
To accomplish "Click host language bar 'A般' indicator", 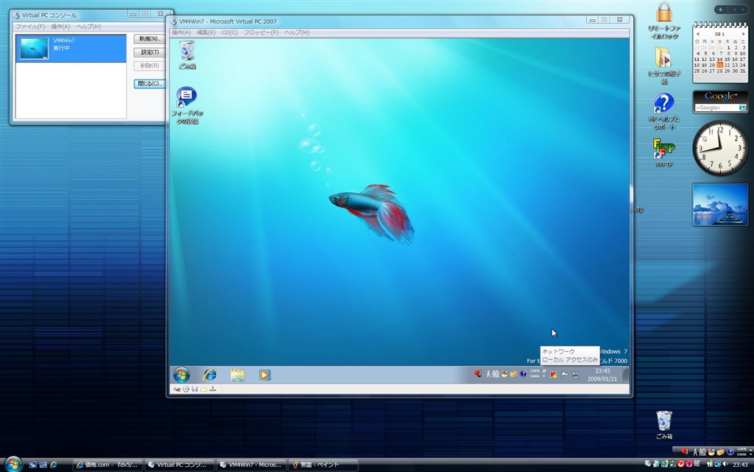I will 700,452.
